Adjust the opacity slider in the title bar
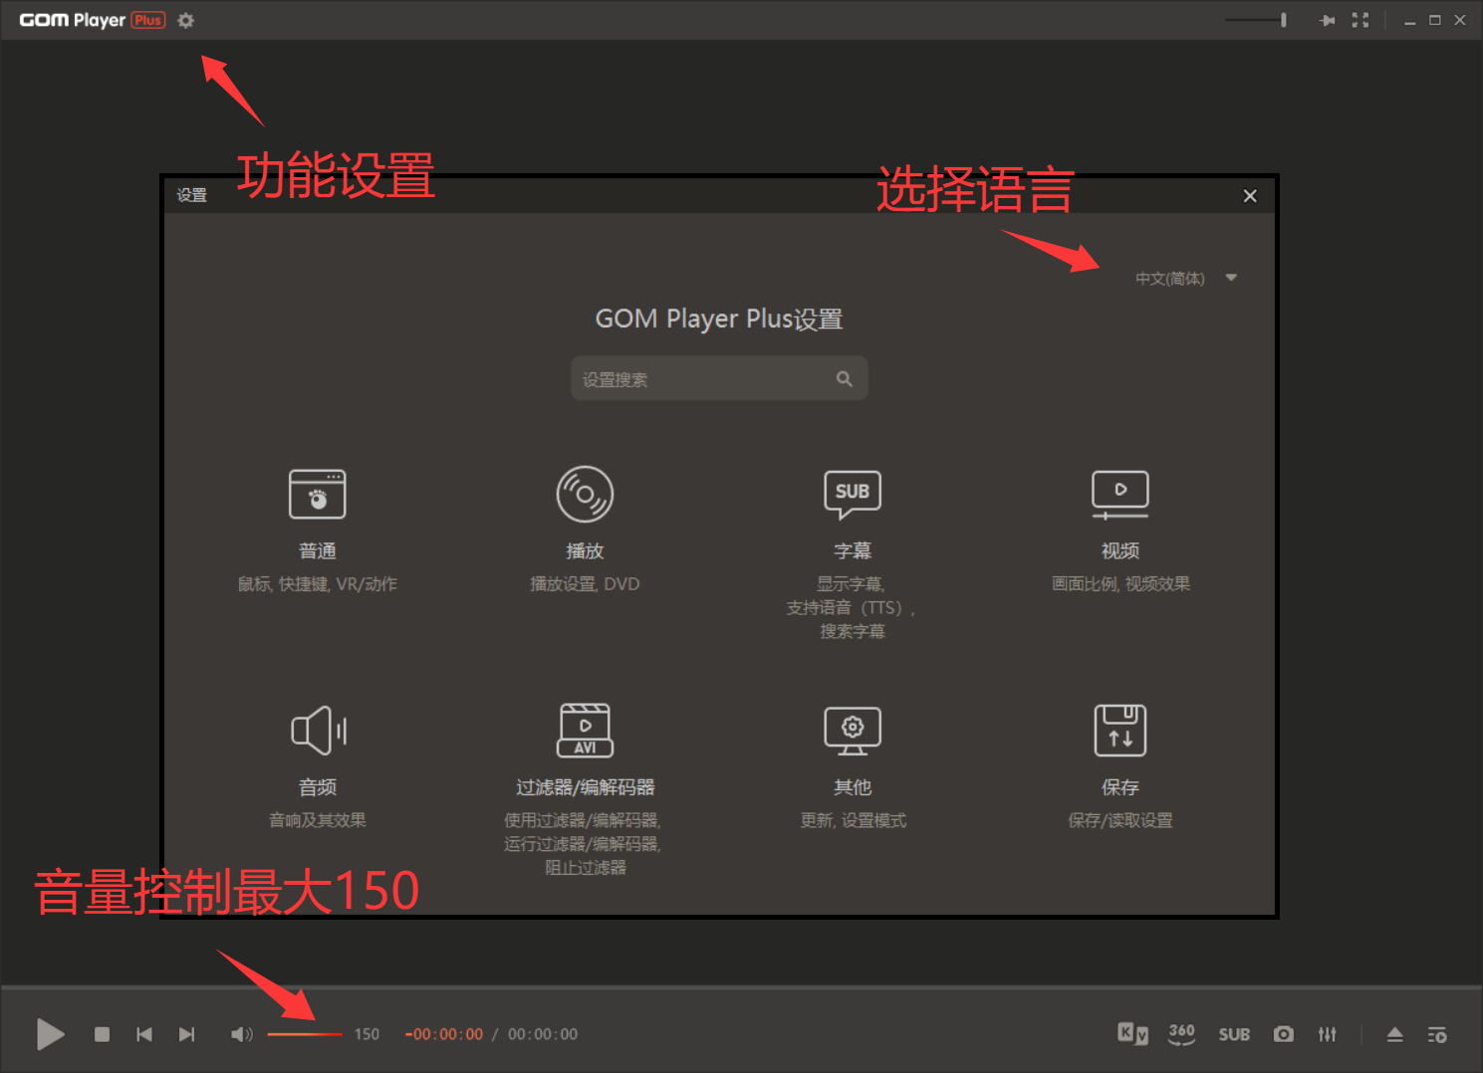 (1256, 20)
